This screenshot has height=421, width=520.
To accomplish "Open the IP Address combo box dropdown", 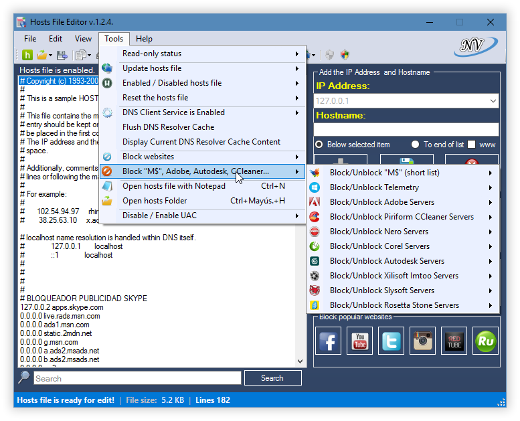I will 493,101.
